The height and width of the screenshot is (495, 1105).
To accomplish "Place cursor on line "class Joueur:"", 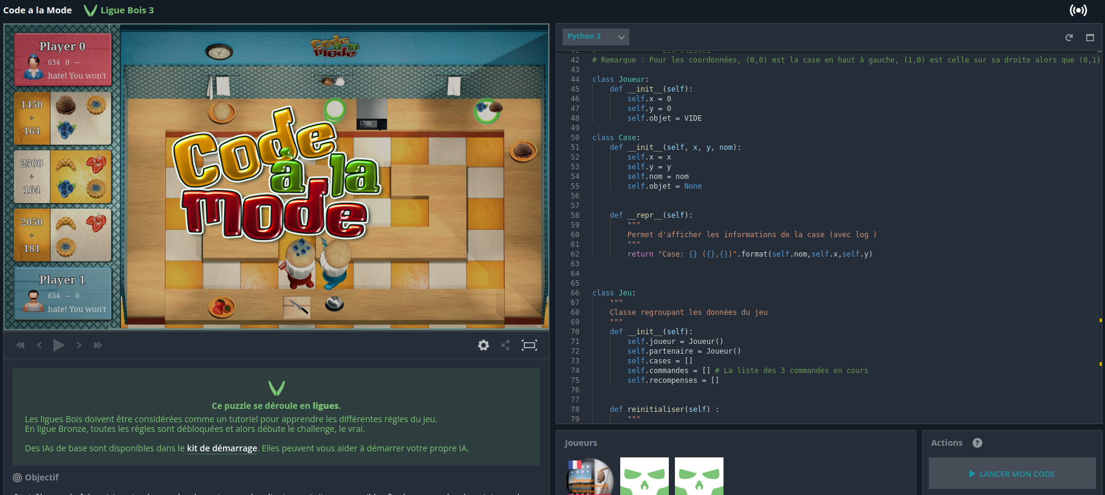I will pos(620,79).
